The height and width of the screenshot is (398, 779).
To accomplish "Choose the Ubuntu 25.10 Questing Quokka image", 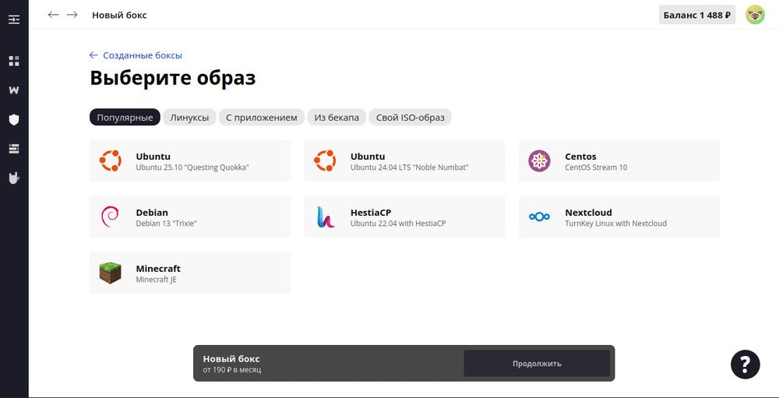I will tap(190, 161).
